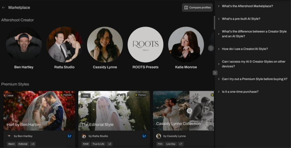
Task: Click Ben Hartley's small author avatar
Action: [9, 136]
